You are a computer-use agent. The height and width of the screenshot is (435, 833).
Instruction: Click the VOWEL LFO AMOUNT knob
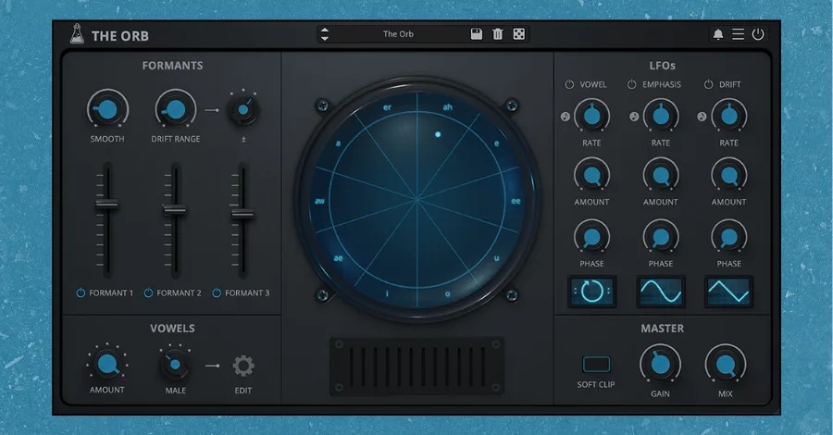click(591, 175)
